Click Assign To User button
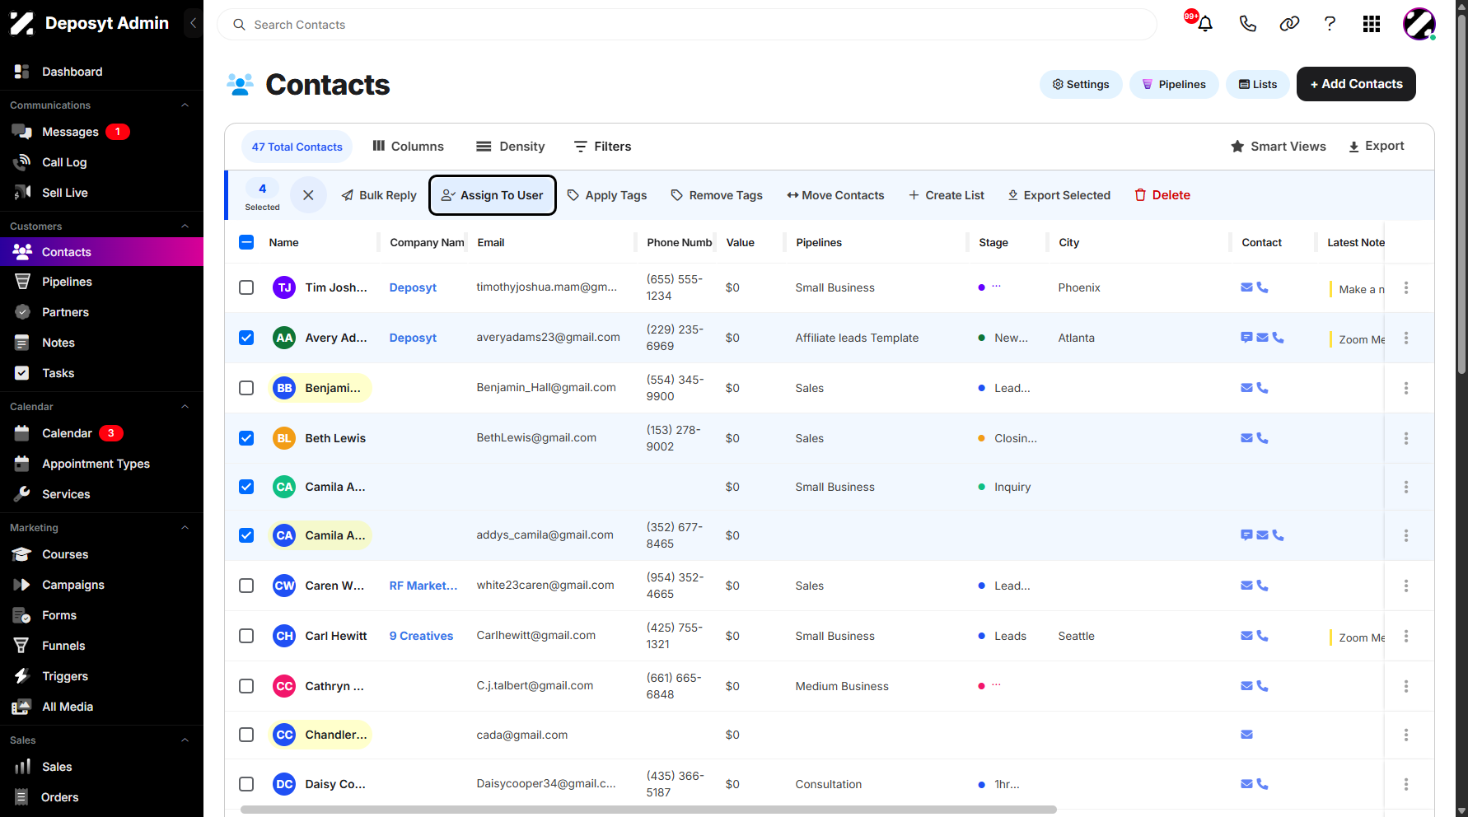This screenshot has height=817, width=1468. pos(493,195)
